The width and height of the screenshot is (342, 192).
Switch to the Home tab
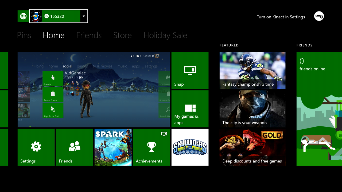click(54, 35)
